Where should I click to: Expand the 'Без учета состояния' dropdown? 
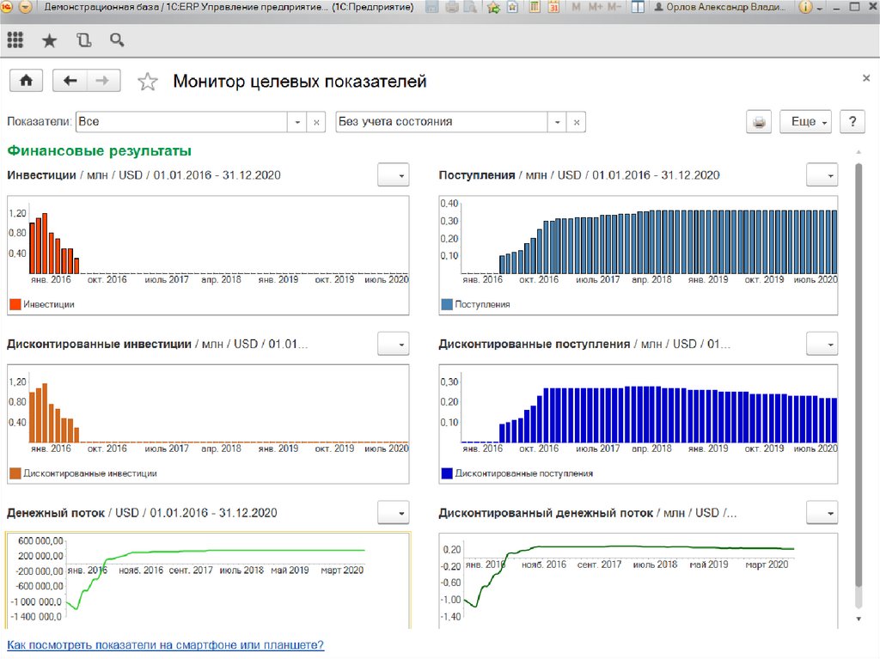pos(558,122)
